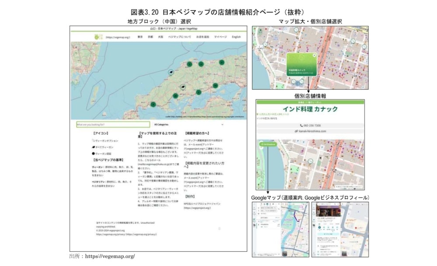Screen dimensions: 437x266
Task: Open the お店を追加 menu item
Action: point(203,37)
